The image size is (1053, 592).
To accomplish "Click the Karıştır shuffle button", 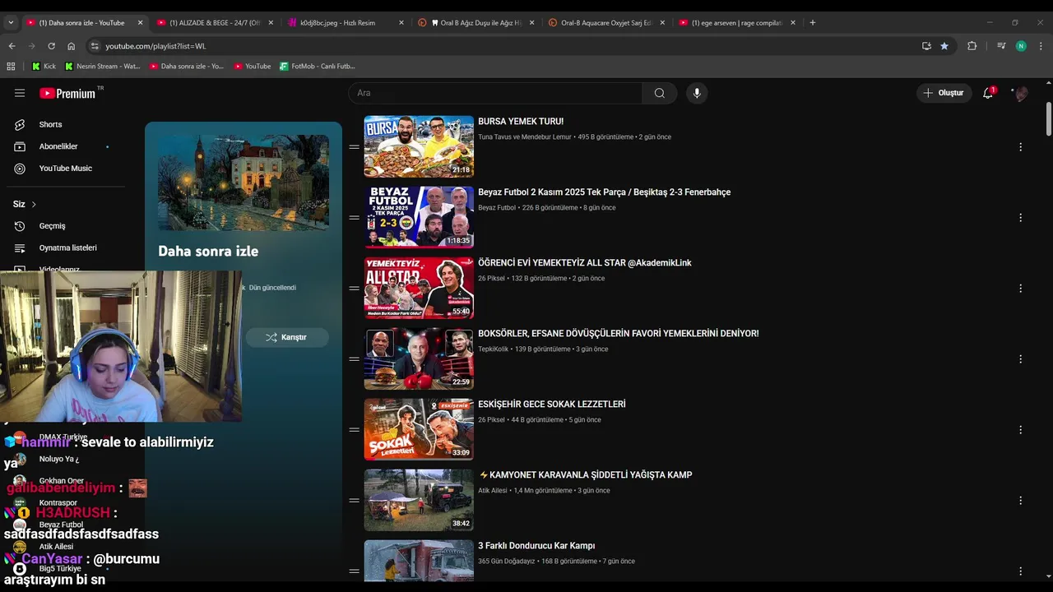I will tap(287, 337).
